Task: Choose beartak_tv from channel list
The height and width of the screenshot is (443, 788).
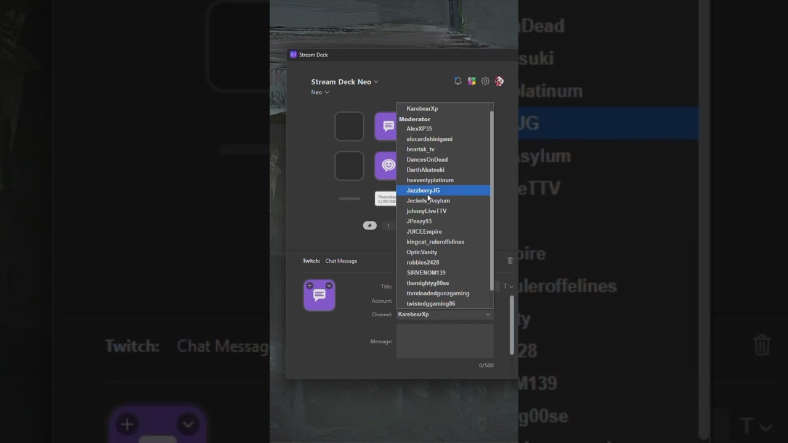Action: click(x=443, y=150)
